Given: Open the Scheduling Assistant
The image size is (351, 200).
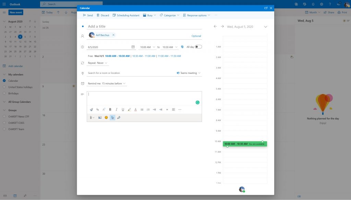Looking at the screenshot, I should (126, 15).
